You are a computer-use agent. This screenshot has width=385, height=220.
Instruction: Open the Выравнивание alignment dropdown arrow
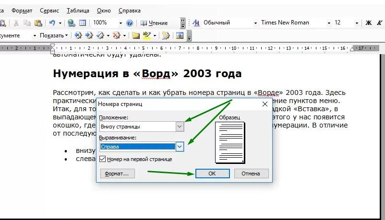[180, 147]
